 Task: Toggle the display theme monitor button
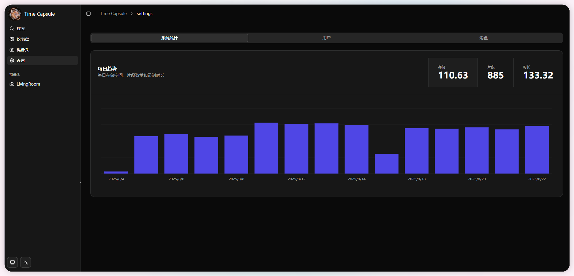tap(12, 262)
